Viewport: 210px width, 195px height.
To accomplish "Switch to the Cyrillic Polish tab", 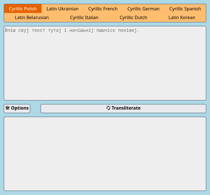I will tap(23, 9).
